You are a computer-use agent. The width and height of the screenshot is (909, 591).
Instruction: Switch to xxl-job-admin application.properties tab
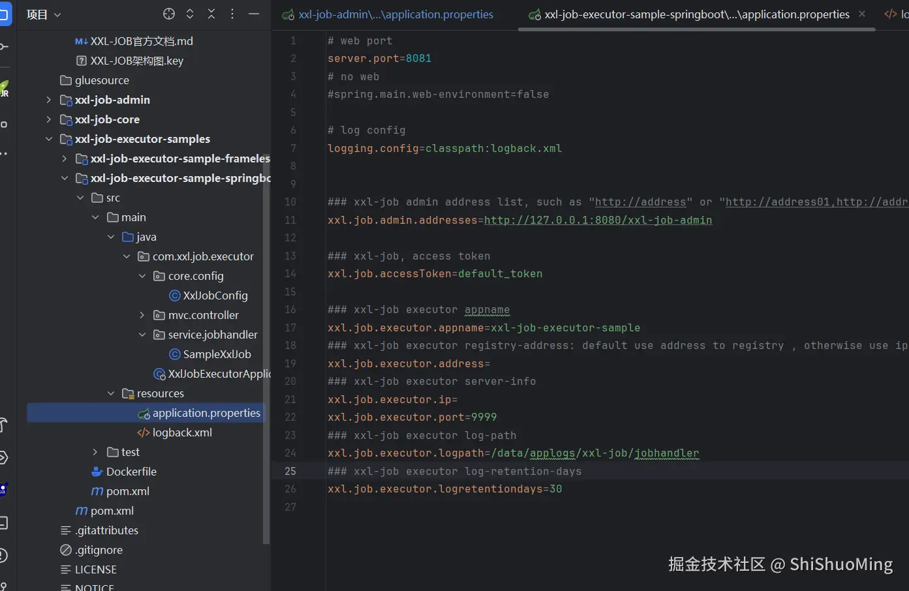pos(388,14)
